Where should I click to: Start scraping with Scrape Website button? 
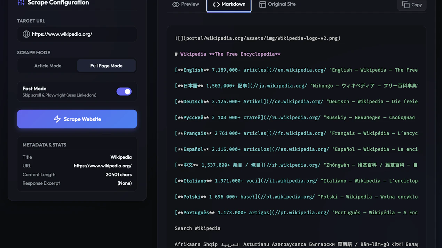[77, 119]
